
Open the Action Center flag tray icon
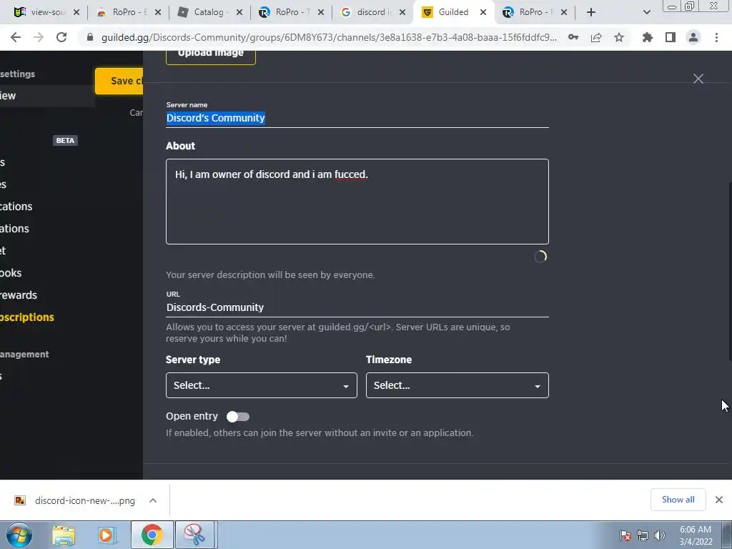pyautogui.click(x=625, y=535)
